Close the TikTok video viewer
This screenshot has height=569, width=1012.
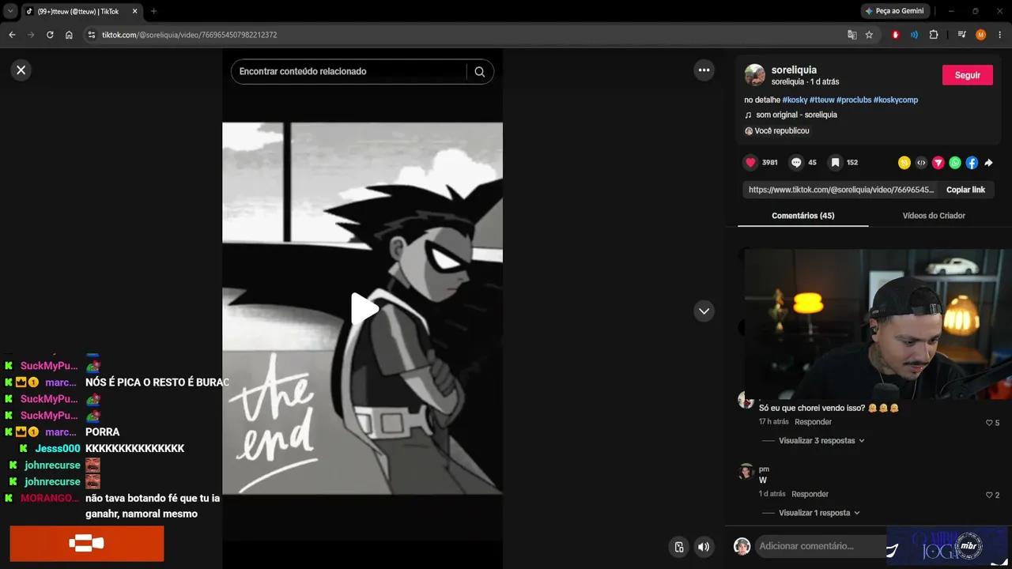21,70
